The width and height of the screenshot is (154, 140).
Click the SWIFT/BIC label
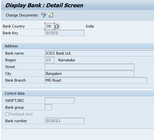(x=15, y=101)
